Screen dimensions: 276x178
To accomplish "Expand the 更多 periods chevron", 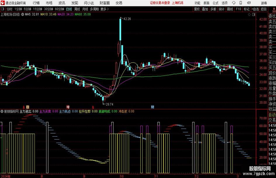I will (108, 9).
